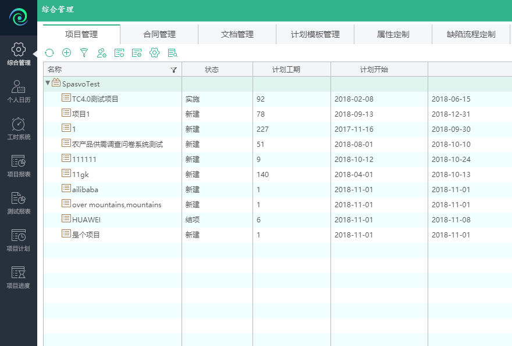Screen dimensions: 512x346
Task: Click the 78 duration cell
Action: click(x=291, y=114)
